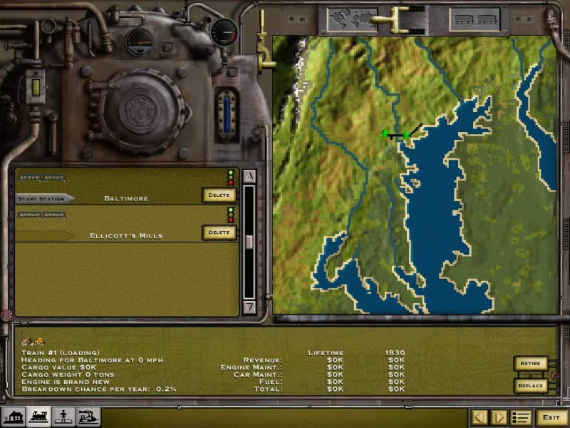The image size is (570, 428).
Task: Click the '1830' column header
Action: pyautogui.click(x=395, y=352)
